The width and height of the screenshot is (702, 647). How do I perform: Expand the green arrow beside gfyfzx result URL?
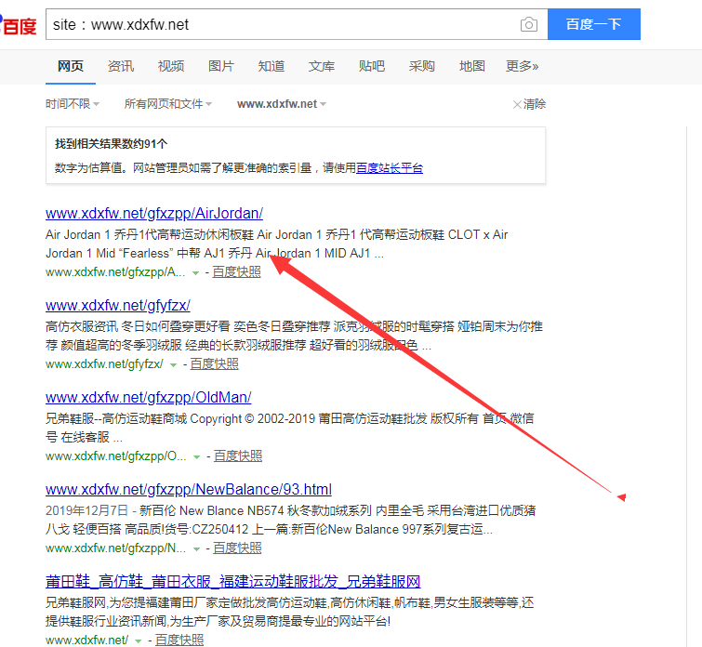(x=174, y=365)
